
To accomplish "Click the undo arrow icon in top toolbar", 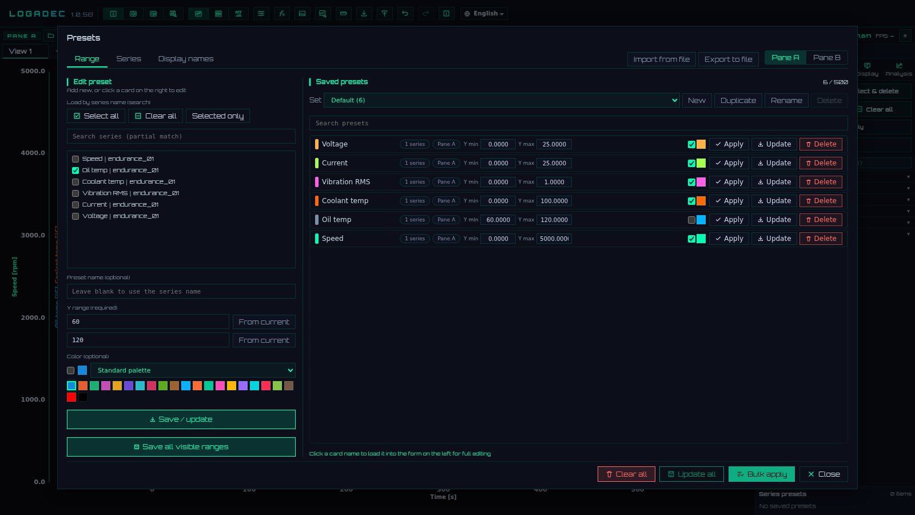I will pos(405,14).
